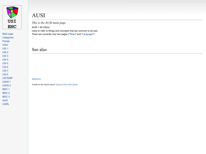Go to USI 7 in the sidebar

click(5, 71)
